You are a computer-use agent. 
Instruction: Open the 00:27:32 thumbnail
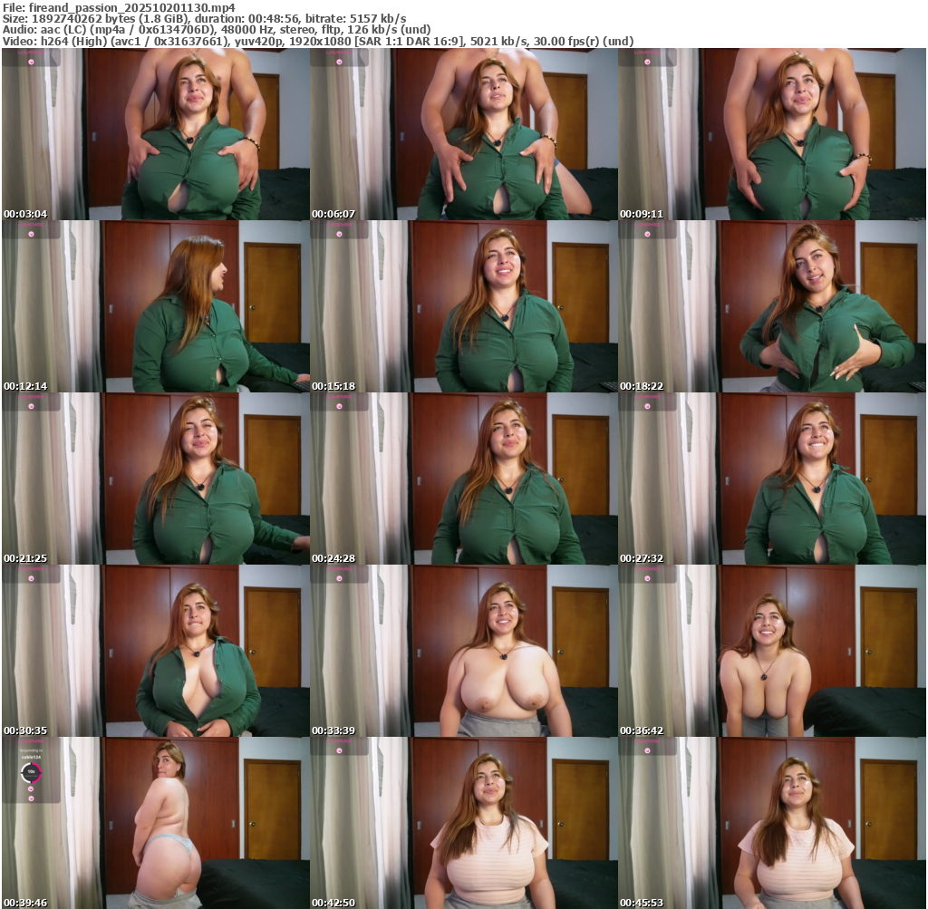(772, 479)
